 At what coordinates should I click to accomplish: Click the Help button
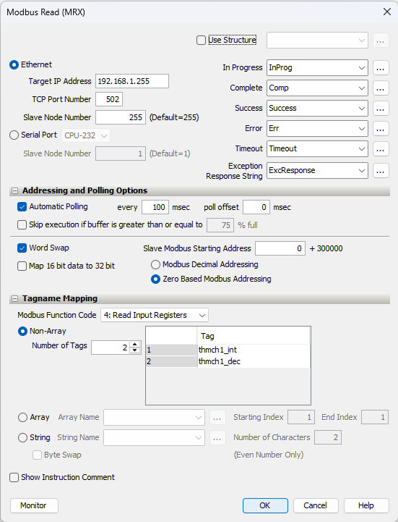click(366, 505)
